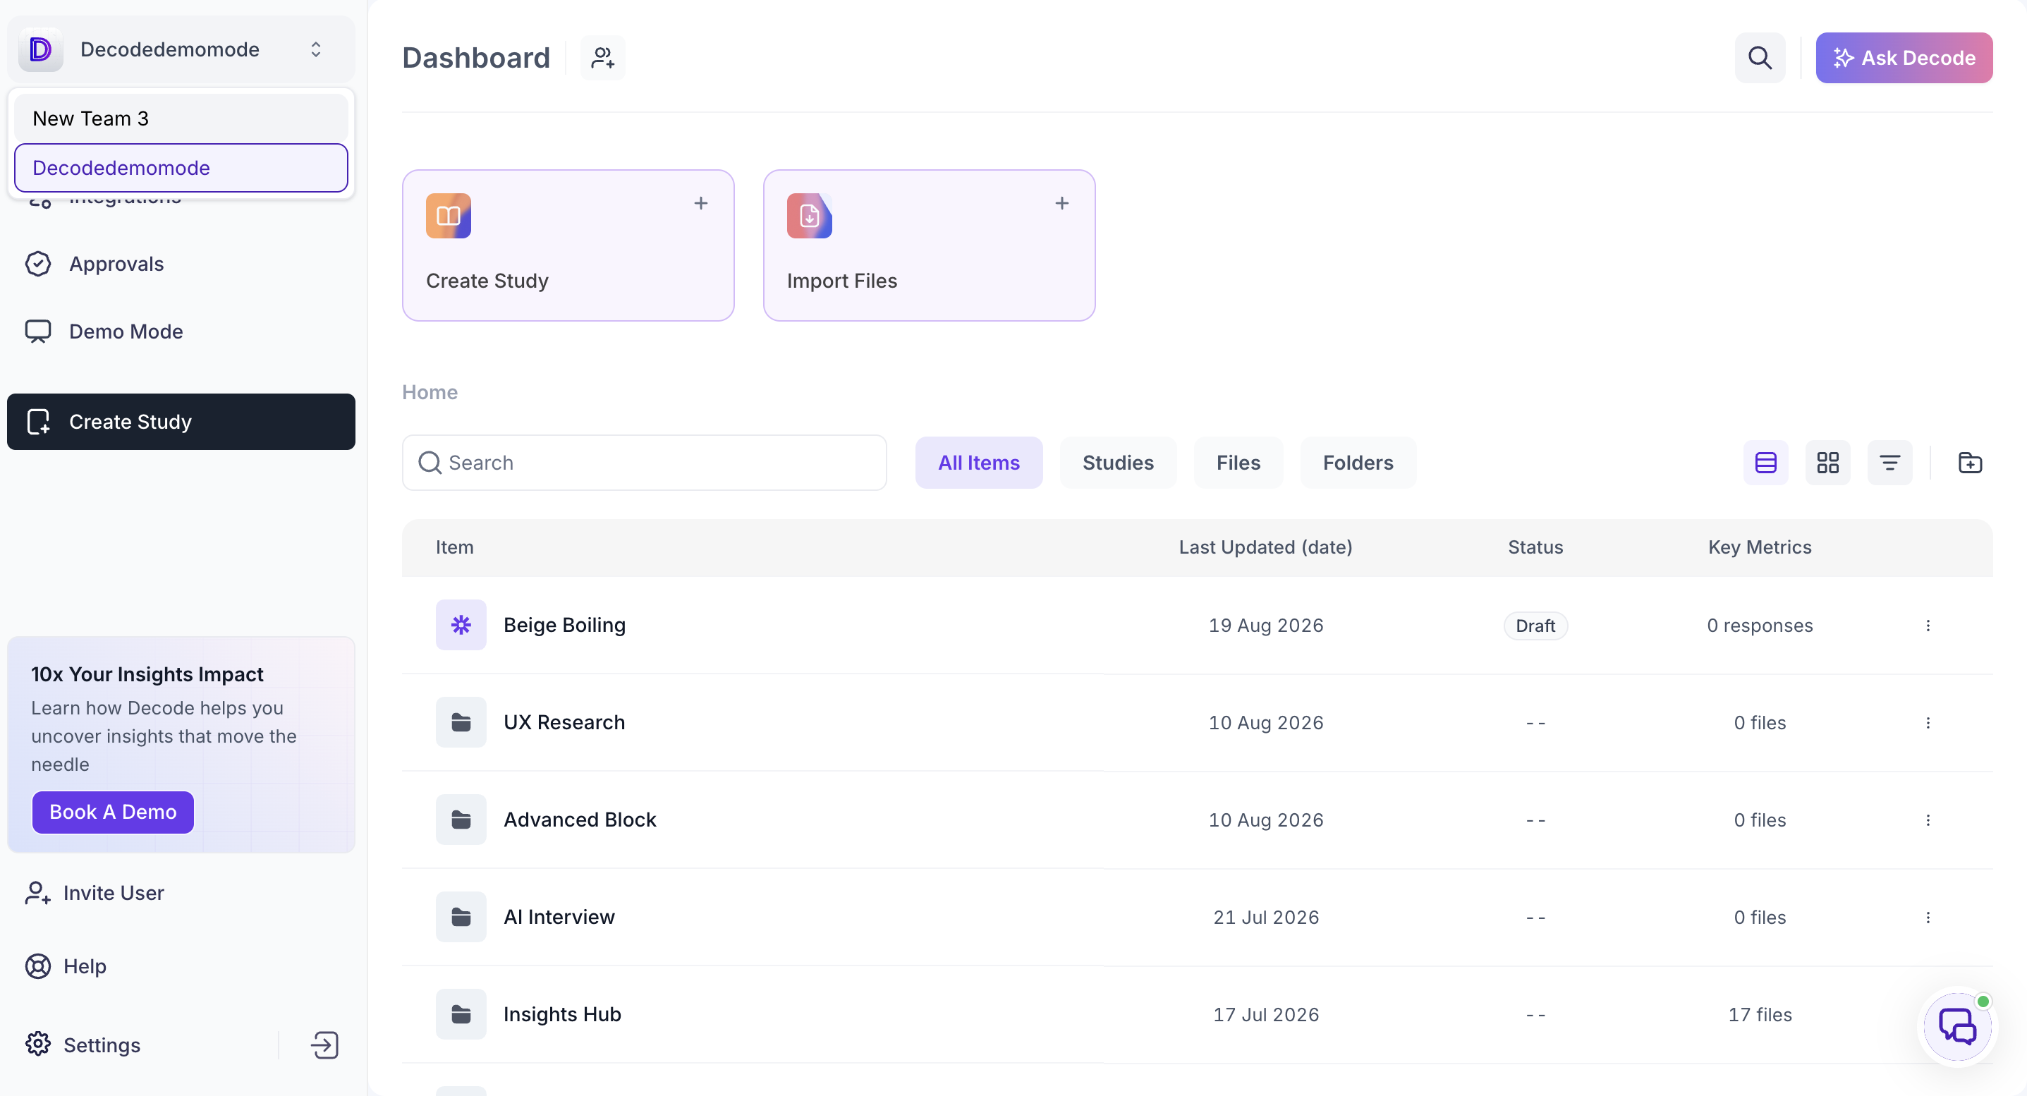Viewport: 2027px width, 1096px height.
Task: Open the filter options icon
Action: 1890,463
